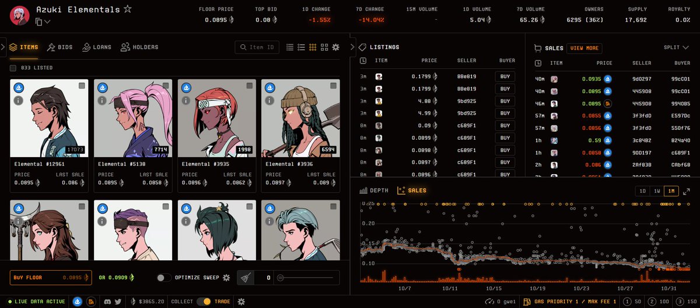This screenshot has width=700, height=308.
Task: Set chart range to 1D
Action: (642, 191)
